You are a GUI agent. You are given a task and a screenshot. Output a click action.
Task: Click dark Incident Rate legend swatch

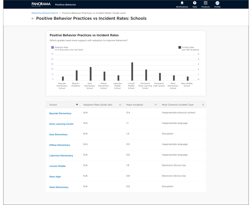click(180, 47)
